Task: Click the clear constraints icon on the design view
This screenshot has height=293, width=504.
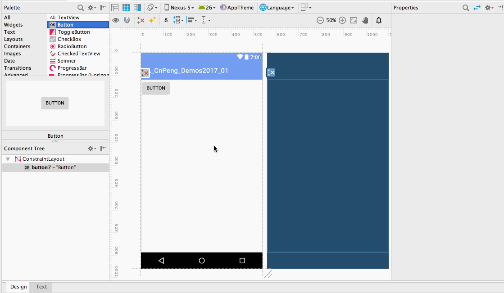Action: 145,73
